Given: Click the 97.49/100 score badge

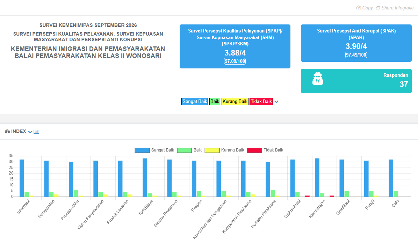Looking at the screenshot, I should [x=356, y=55].
